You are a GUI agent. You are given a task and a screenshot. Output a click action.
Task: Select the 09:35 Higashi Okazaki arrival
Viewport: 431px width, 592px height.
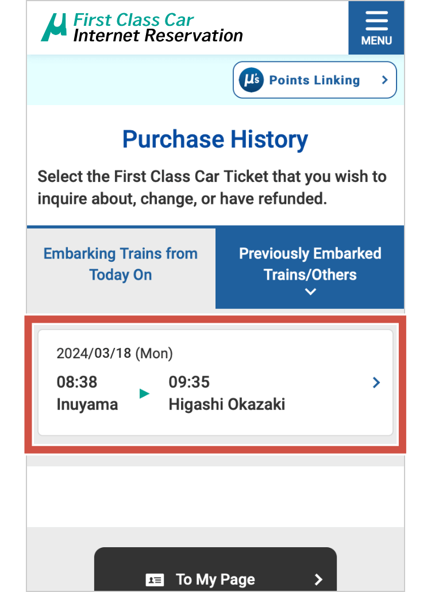coord(226,393)
